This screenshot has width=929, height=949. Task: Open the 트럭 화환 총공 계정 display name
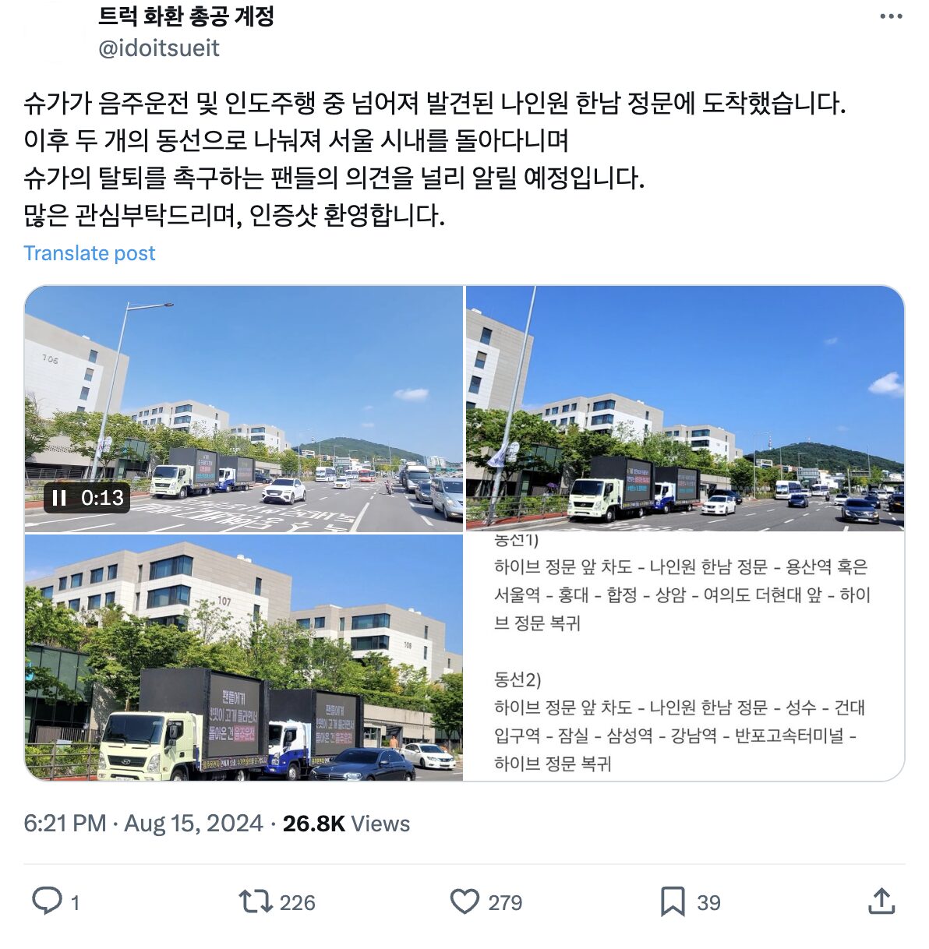pyautogui.click(x=186, y=16)
